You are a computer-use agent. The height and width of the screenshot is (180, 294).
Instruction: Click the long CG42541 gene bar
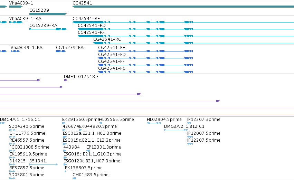coord(183,7)
